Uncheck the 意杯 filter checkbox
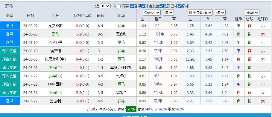This screenshot has height=117, width=272. [180, 6]
